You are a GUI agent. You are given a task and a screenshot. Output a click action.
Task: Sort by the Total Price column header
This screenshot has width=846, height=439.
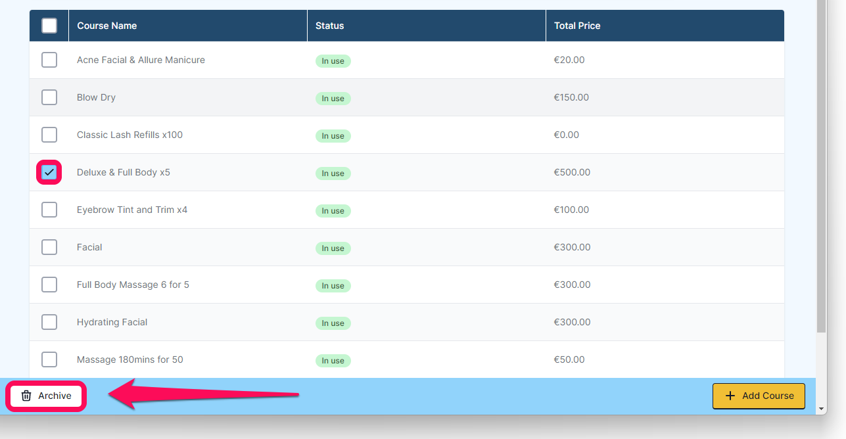(577, 26)
